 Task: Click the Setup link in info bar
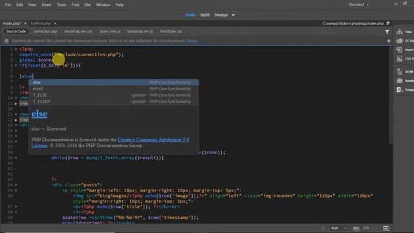(192, 41)
